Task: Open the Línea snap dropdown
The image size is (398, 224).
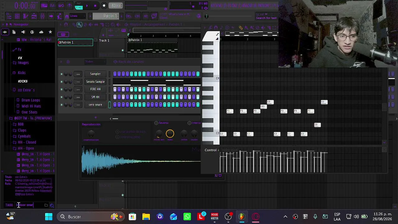Action: point(78,16)
